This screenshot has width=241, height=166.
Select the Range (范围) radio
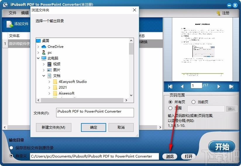(x=170, y=108)
